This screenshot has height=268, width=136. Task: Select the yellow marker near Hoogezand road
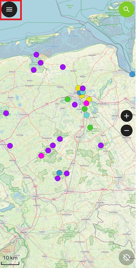(89, 99)
